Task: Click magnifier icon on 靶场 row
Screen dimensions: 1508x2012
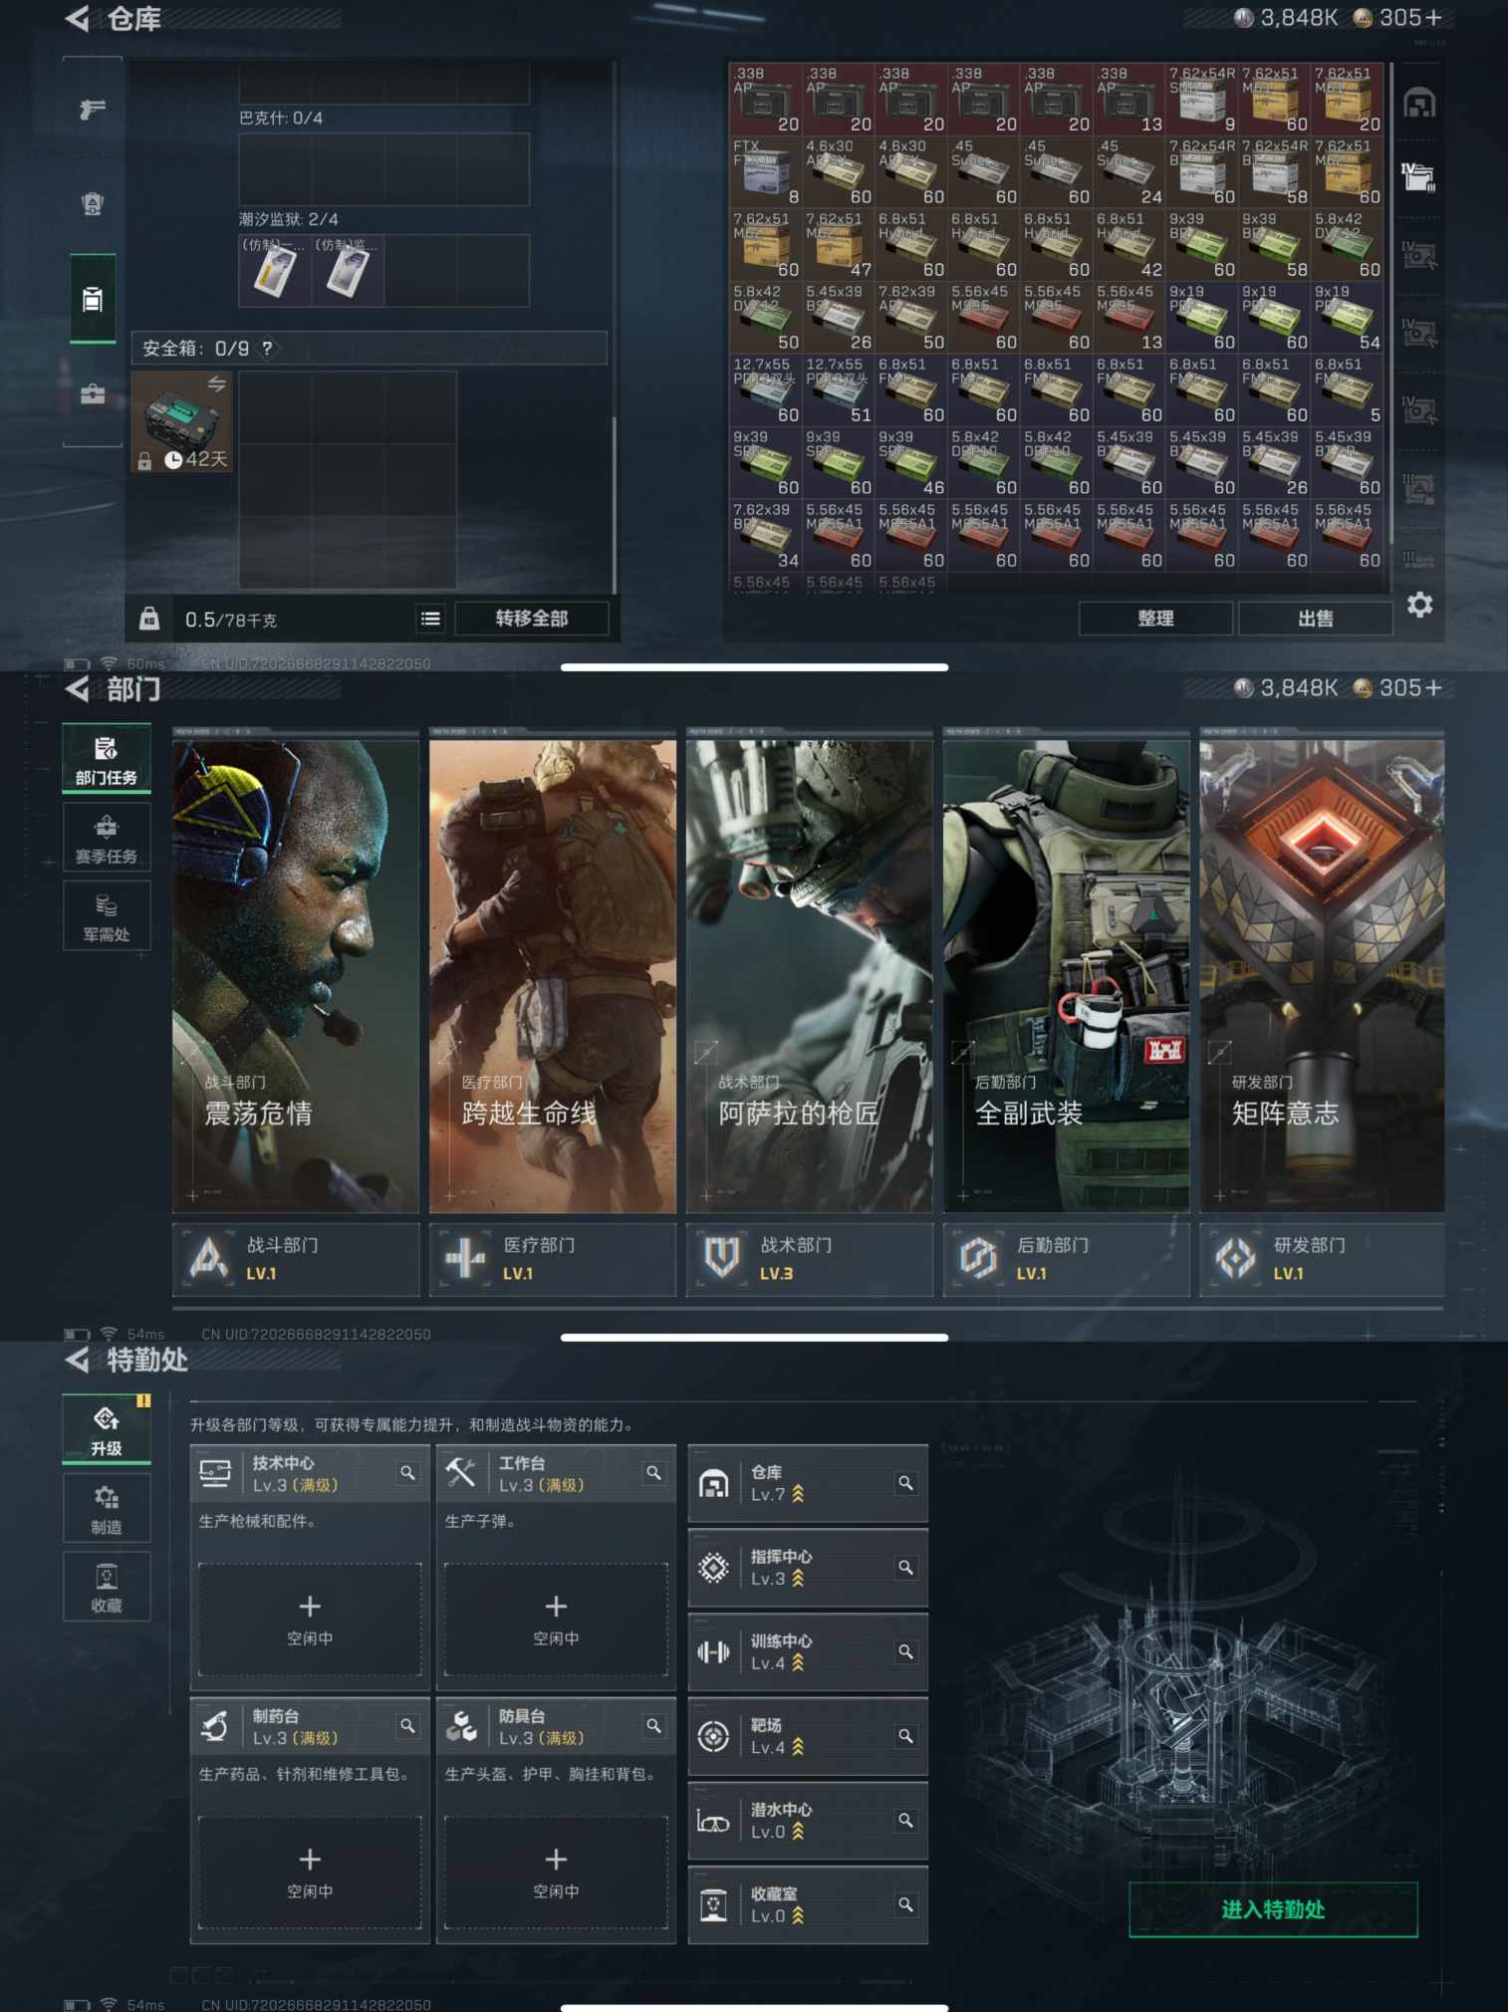Action: (x=905, y=1736)
